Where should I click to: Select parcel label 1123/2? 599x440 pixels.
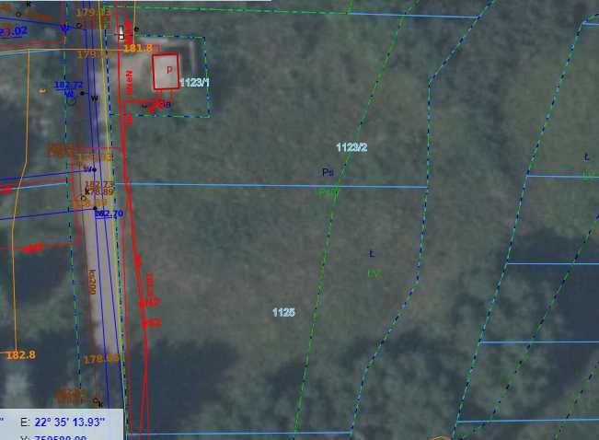pos(351,147)
